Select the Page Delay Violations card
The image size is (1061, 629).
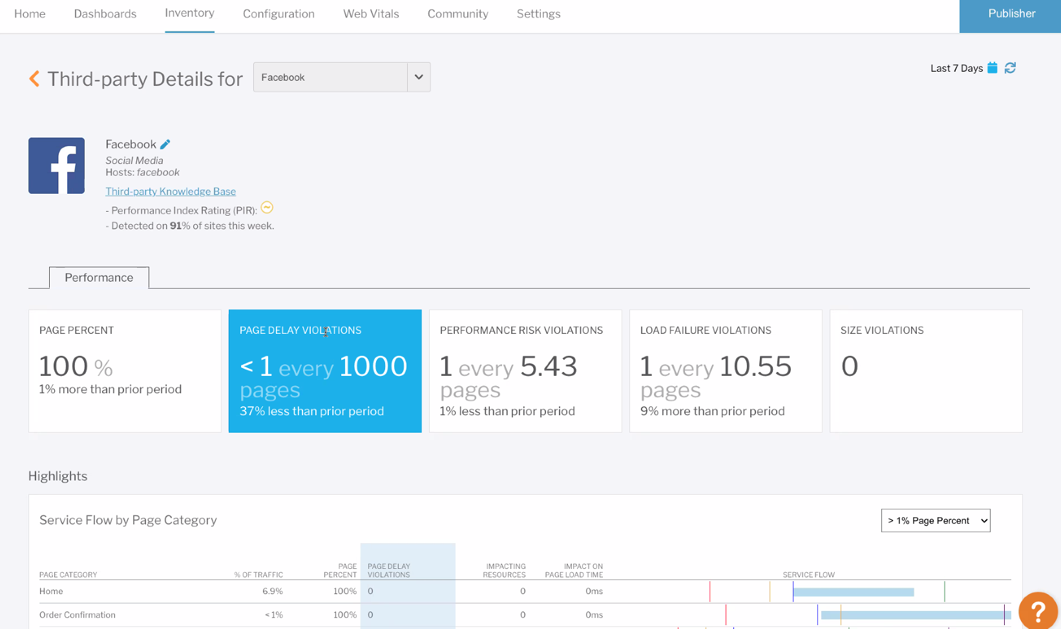point(325,371)
